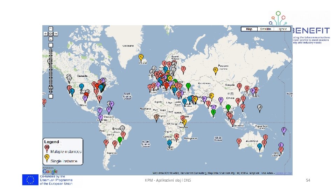The height and width of the screenshot is (189, 336).
Task: Select the blue L marker in California
Action: pyautogui.click(x=72, y=92)
